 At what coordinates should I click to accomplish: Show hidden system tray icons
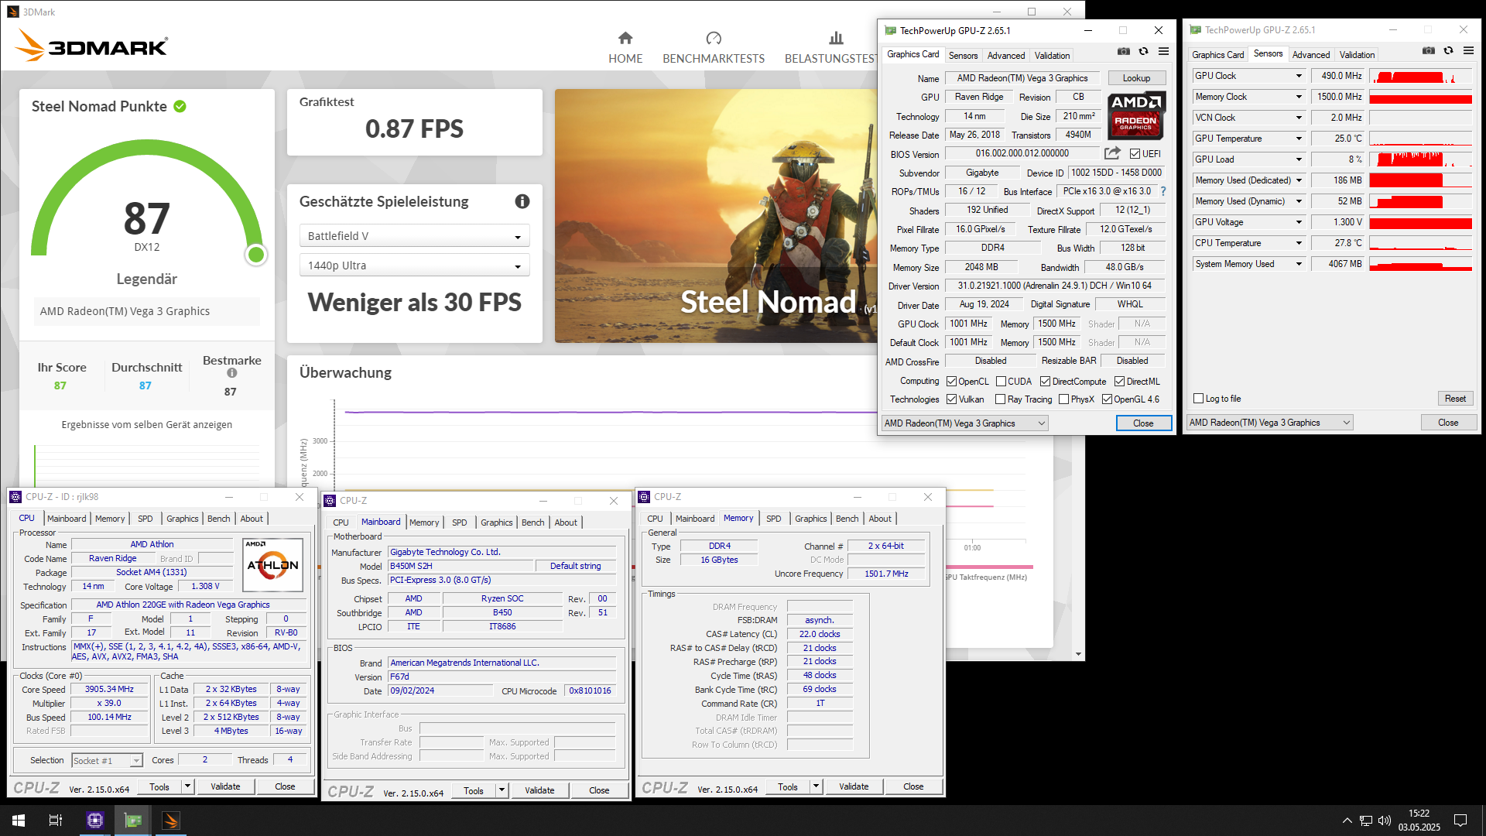click(1347, 821)
